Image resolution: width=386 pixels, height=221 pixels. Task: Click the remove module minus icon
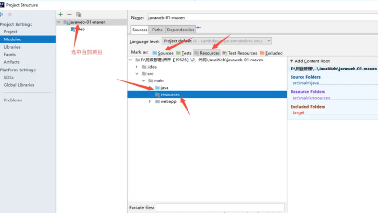[x=69, y=14]
